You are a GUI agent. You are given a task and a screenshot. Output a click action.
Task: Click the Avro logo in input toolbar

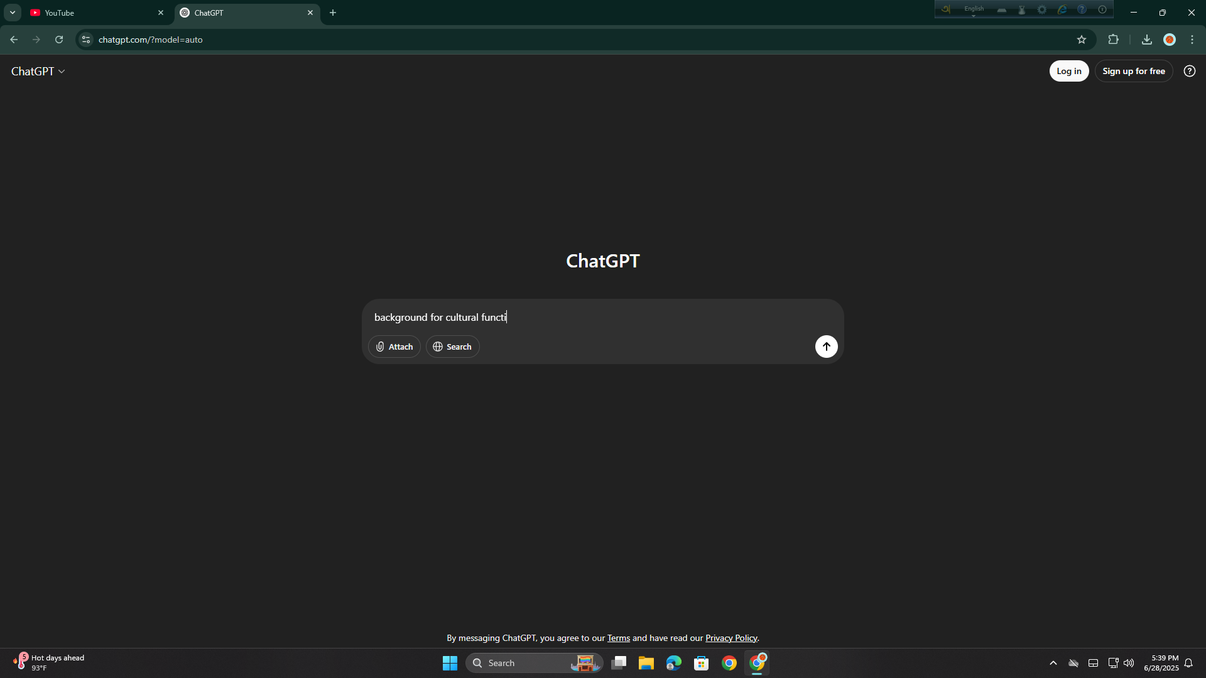945,9
